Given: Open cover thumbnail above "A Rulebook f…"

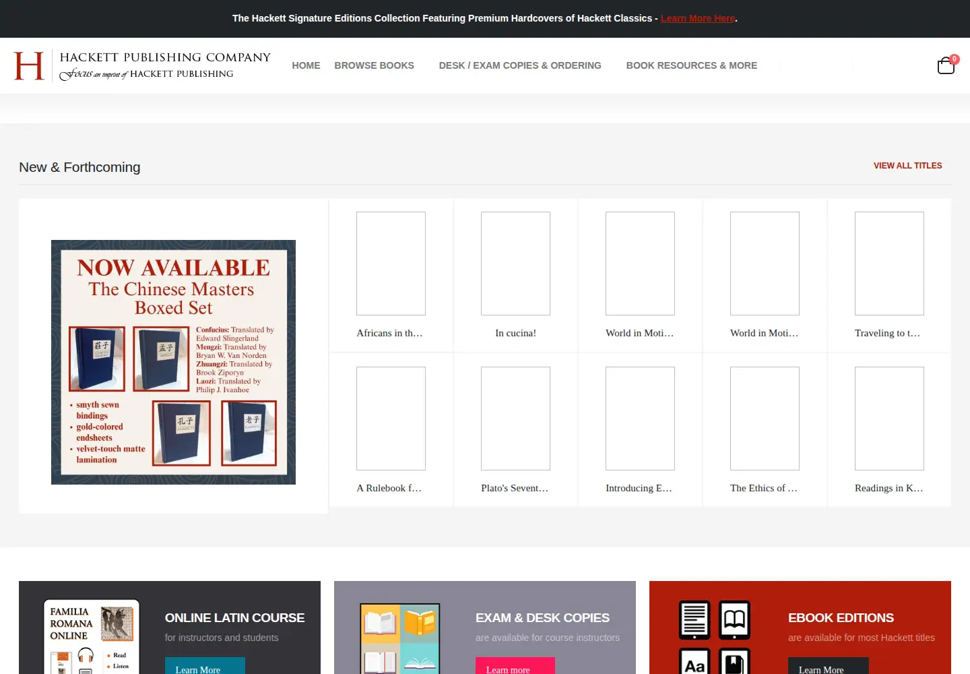Looking at the screenshot, I should point(391,419).
